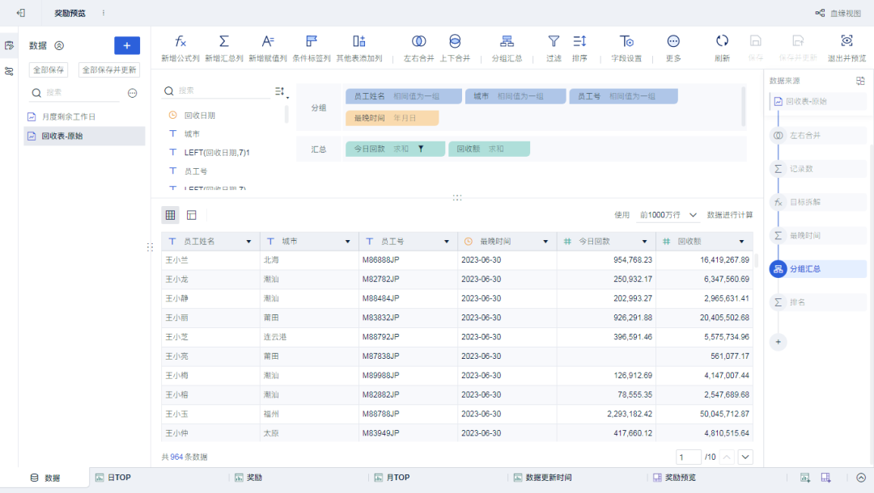The height and width of the screenshot is (493, 874).
Task: Go to next page with down arrow
Action: click(745, 457)
